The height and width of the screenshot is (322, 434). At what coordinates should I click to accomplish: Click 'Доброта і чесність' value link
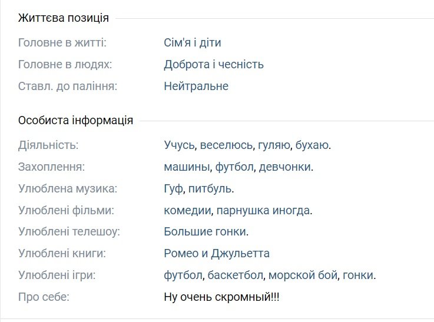[214, 64]
